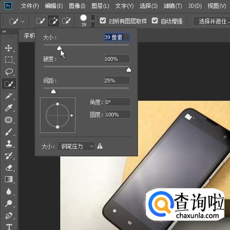Select the Rectangular Marquee tool

coord(8,60)
